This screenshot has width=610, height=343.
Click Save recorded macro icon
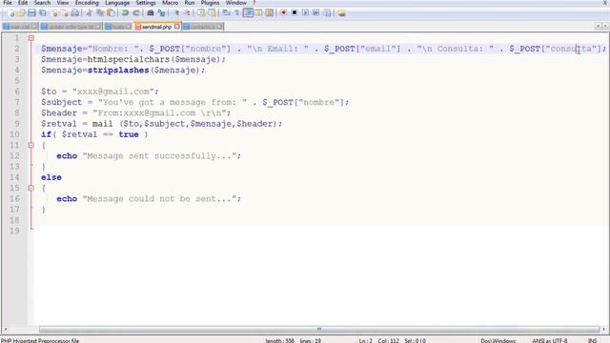328,13
